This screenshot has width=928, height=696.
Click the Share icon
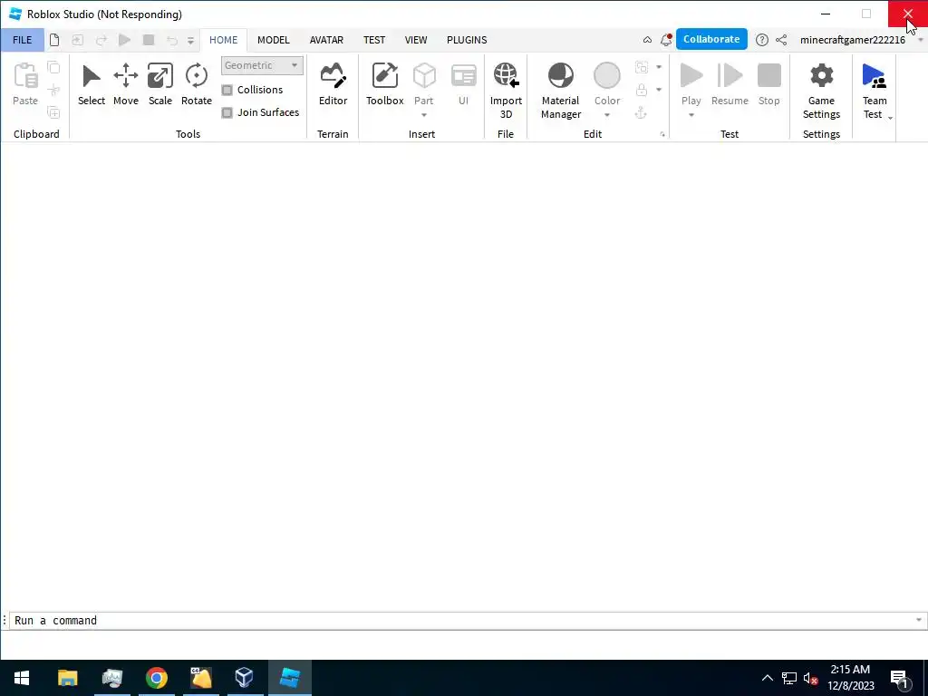pyautogui.click(x=781, y=40)
